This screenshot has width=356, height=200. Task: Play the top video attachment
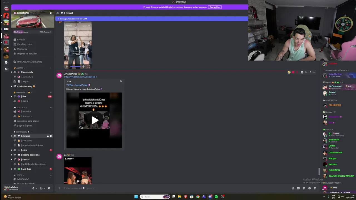[66, 66]
